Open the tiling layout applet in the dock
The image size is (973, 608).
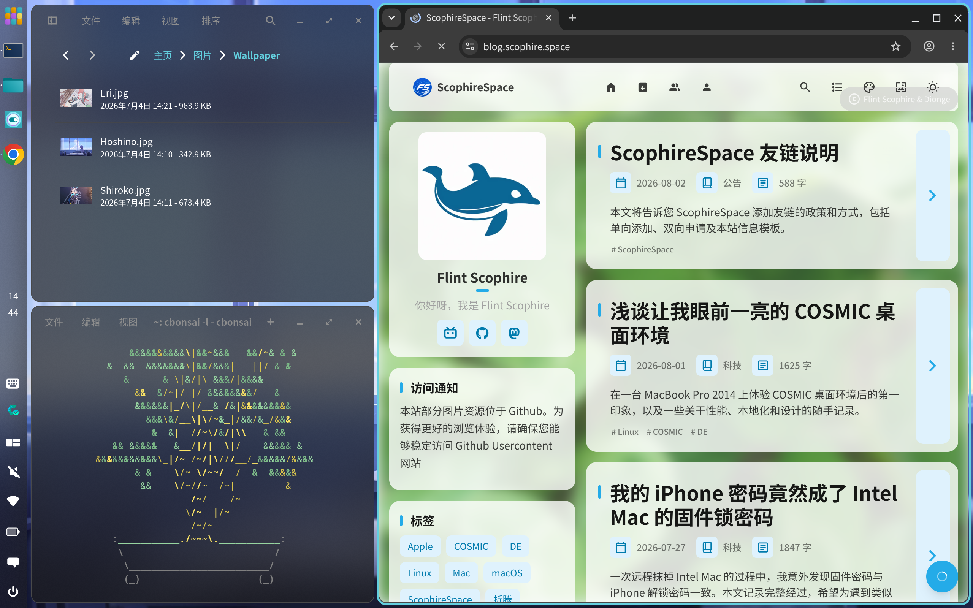click(x=13, y=442)
